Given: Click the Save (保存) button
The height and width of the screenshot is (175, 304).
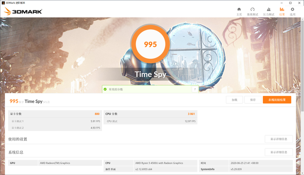Looking at the screenshot, I should click(x=253, y=100).
